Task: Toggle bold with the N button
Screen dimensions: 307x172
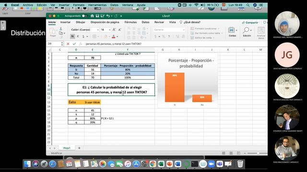Action: (72, 36)
